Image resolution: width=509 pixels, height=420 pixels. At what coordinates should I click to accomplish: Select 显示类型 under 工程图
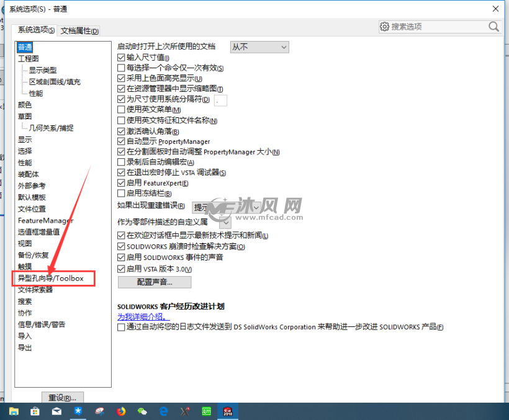coord(43,70)
